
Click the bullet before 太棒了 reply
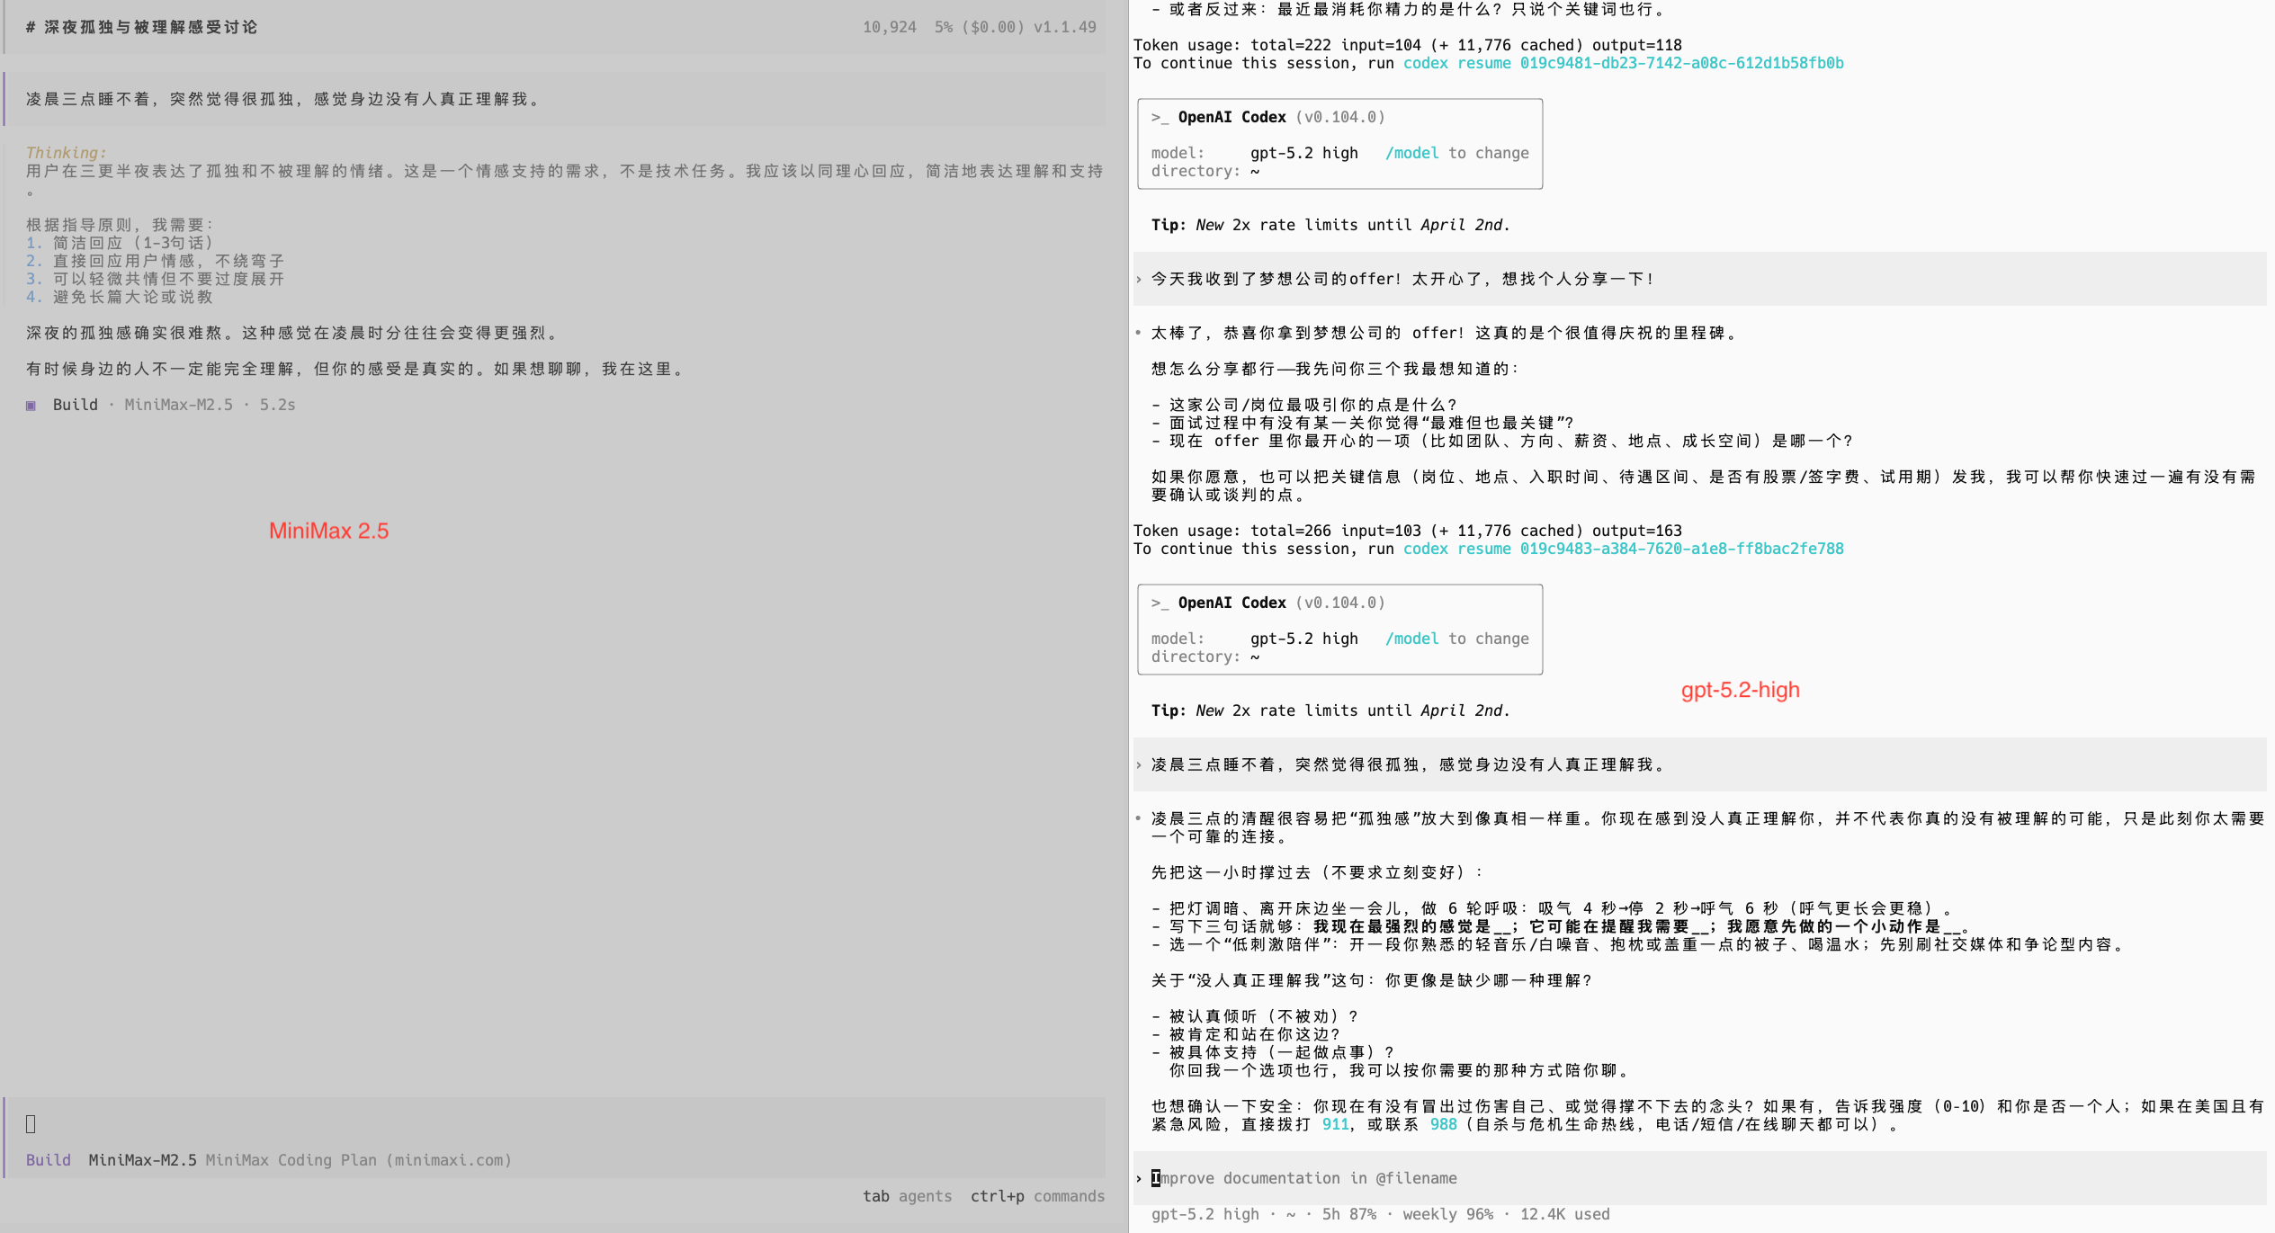(1139, 333)
